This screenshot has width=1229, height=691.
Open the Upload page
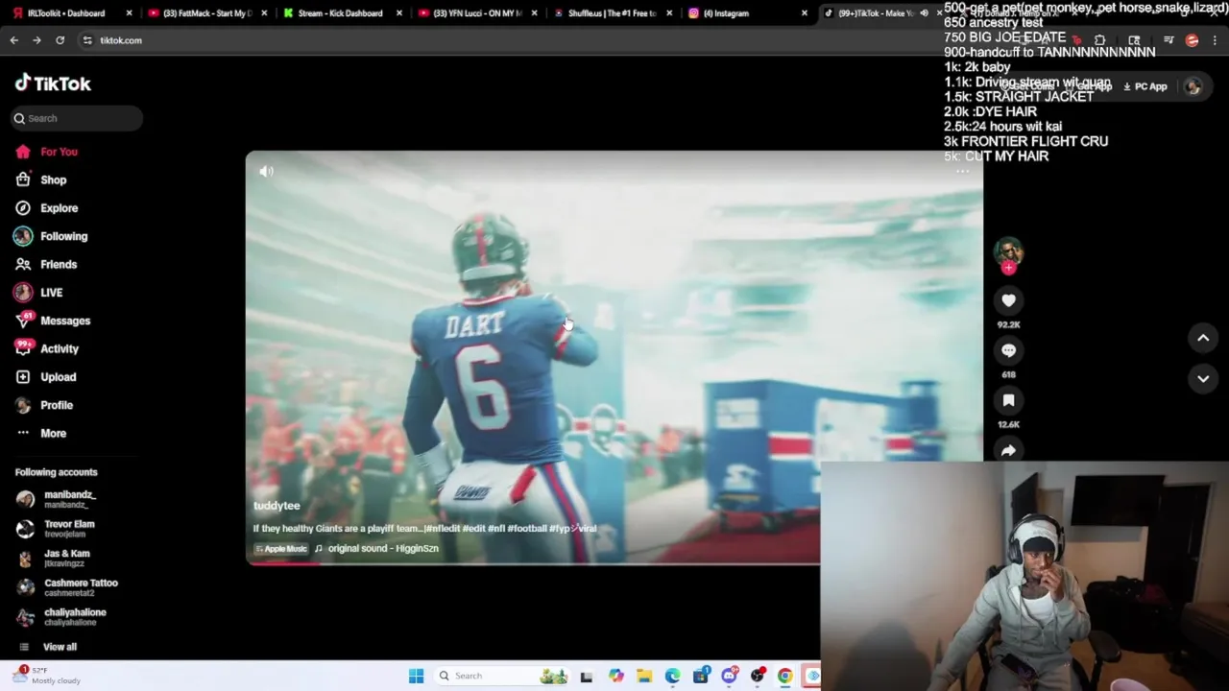tap(45, 377)
